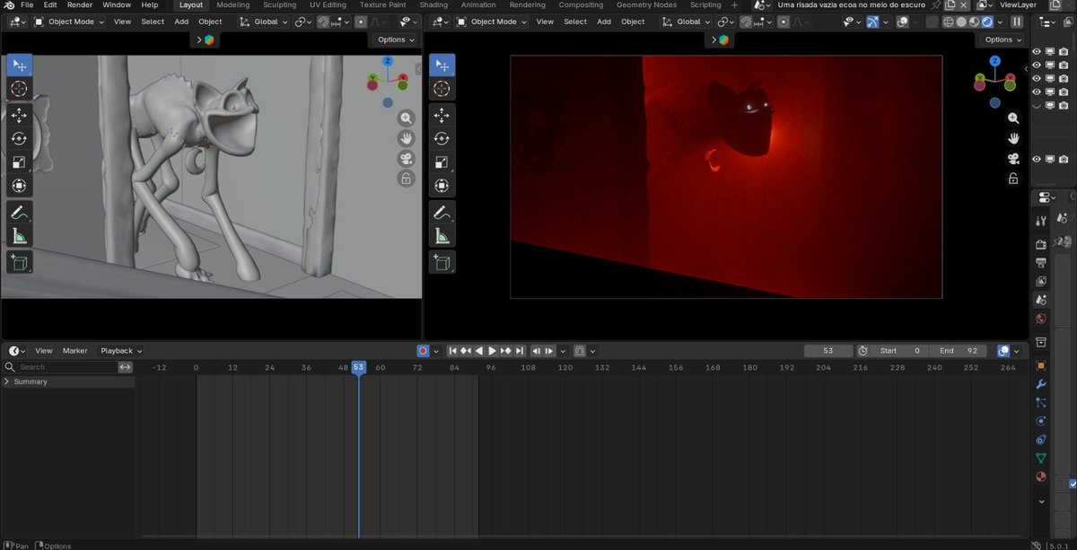The image size is (1077, 550).
Task: Open the Playback popover in timeline
Action: click(120, 351)
